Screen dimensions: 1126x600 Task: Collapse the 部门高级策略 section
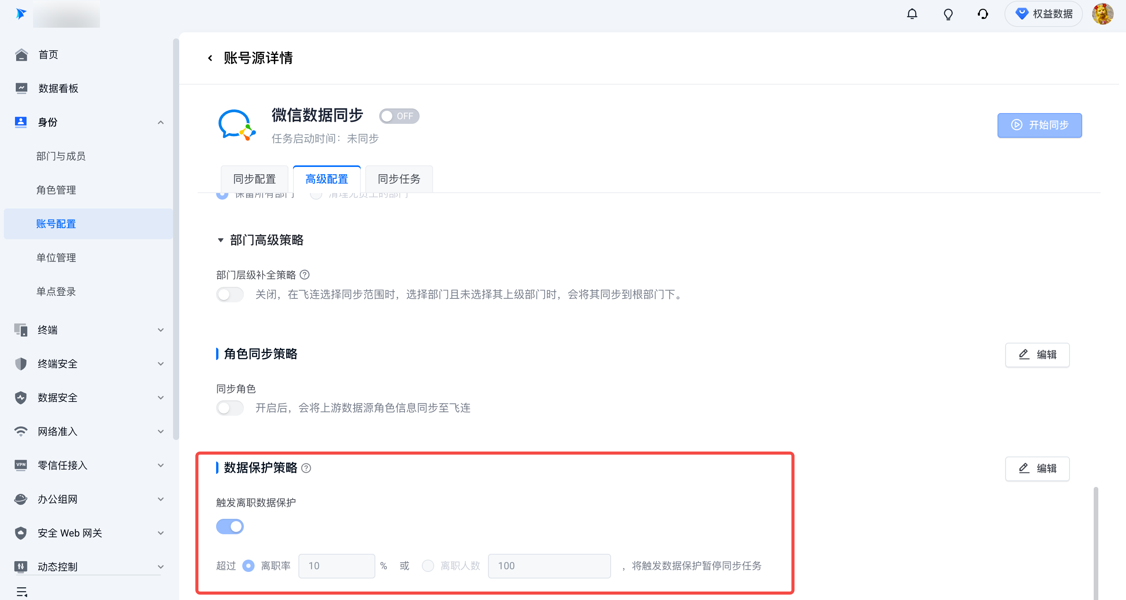pyautogui.click(x=221, y=240)
